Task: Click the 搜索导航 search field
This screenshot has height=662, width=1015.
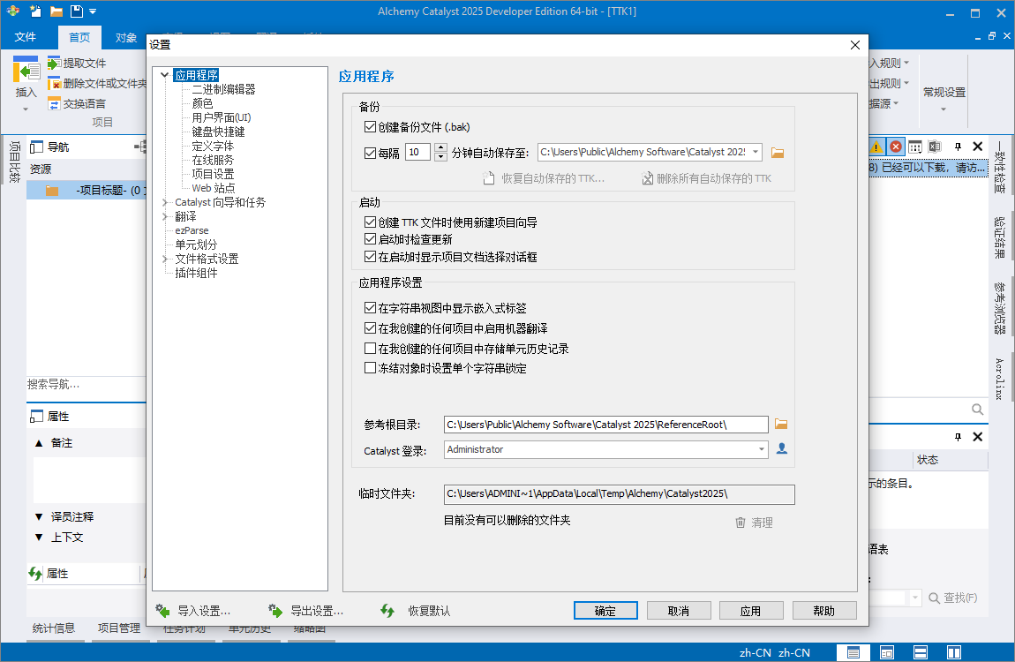Action: click(86, 384)
